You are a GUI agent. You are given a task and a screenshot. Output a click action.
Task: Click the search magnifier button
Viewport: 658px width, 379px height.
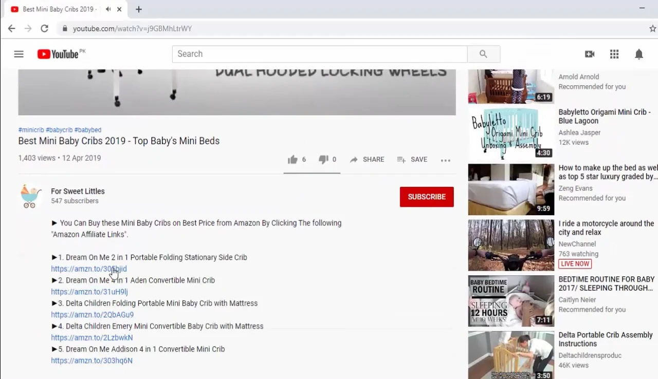click(483, 54)
